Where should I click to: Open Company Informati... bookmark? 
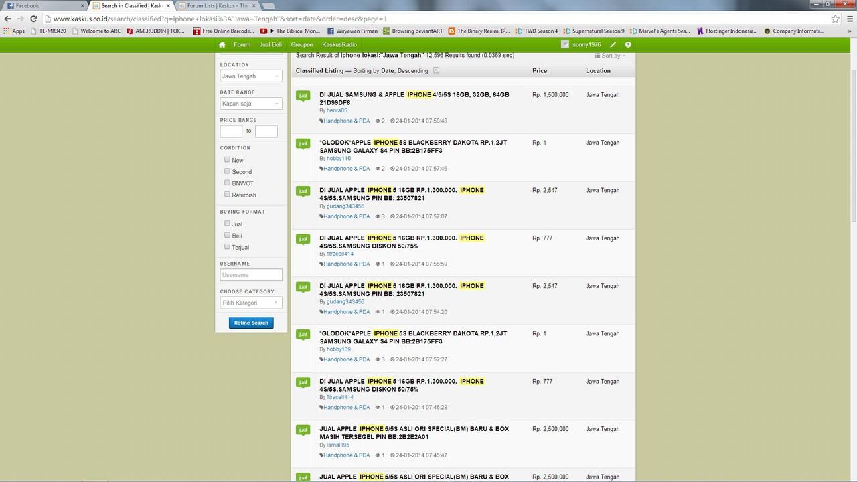[793, 31]
